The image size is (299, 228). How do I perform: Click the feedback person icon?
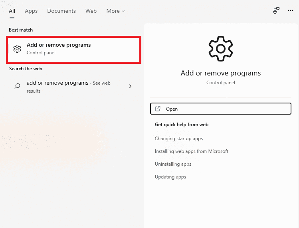tap(276, 10)
